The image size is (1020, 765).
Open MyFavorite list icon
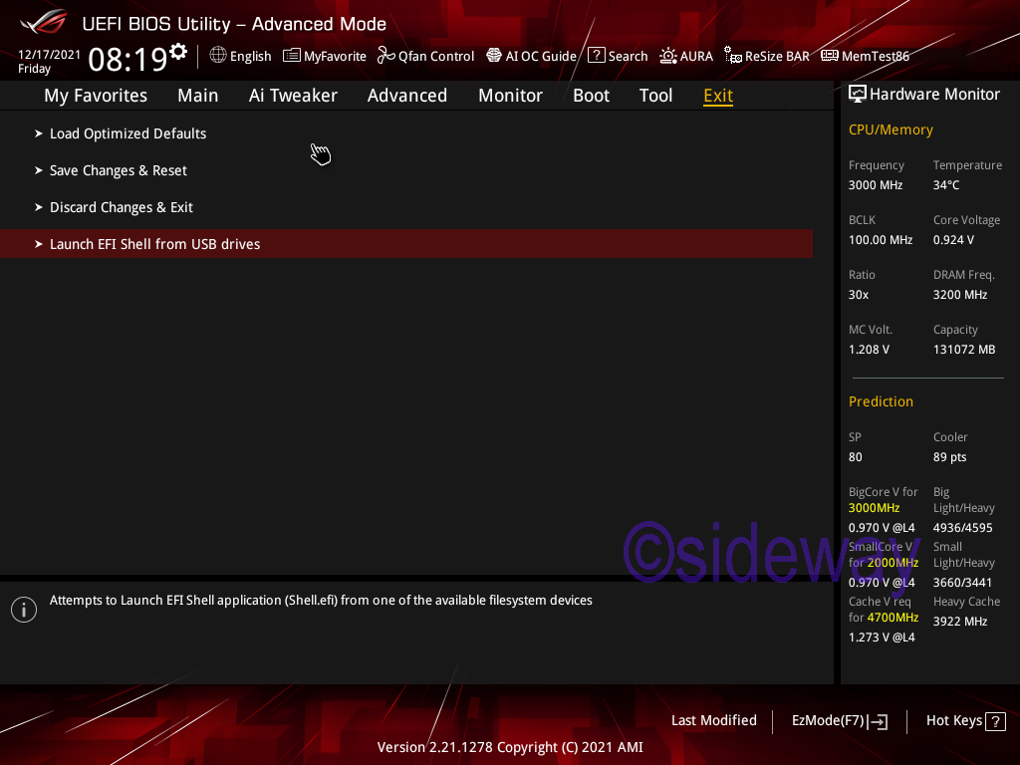click(292, 56)
